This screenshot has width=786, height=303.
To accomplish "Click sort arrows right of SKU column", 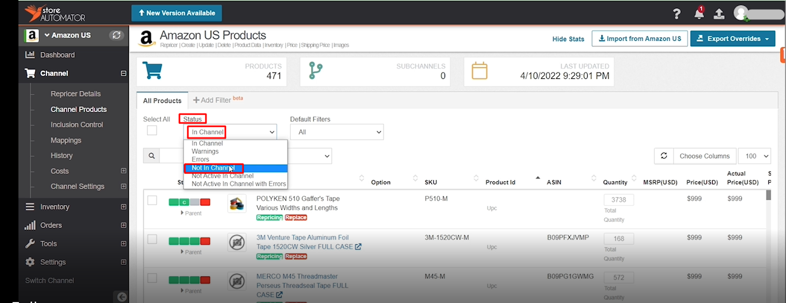I will tap(476, 178).
